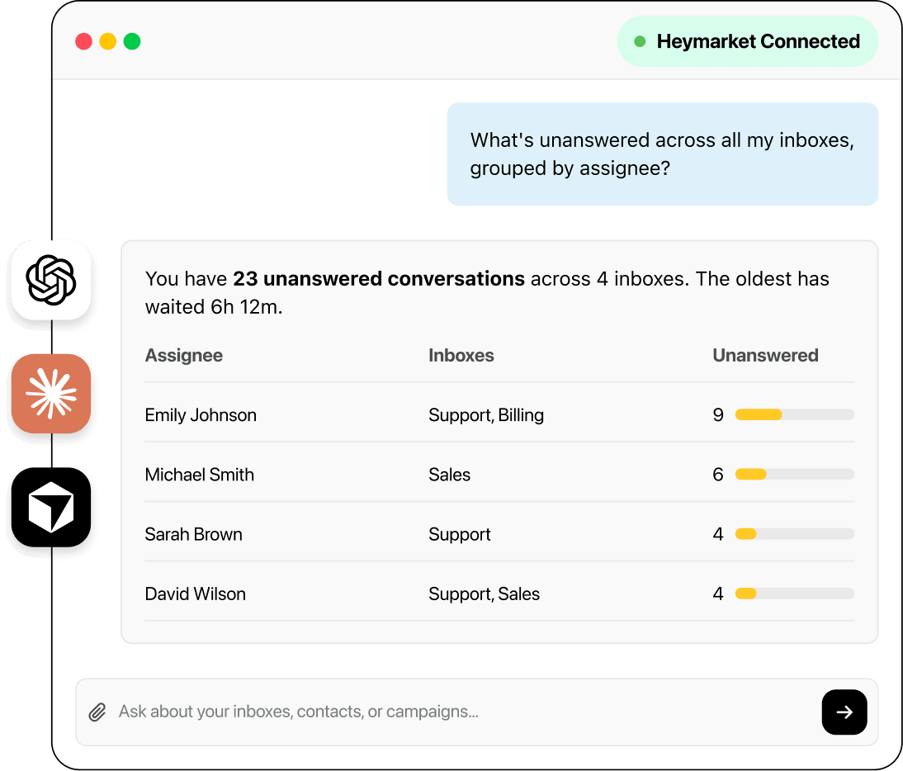
Task: Click the user question message bubble
Action: [663, 154]
